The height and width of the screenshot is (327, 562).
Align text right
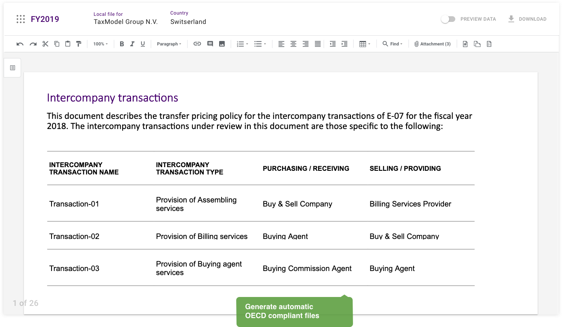pyautogui.click(x=306, y=44)
